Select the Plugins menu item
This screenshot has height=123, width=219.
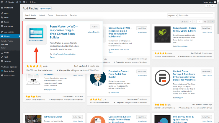[10, 36]
